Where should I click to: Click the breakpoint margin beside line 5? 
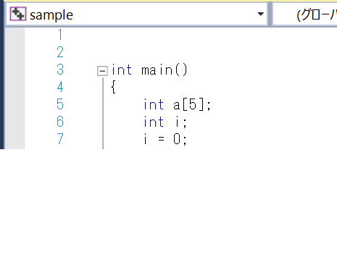pyautogui.click(x=15, y=104)
